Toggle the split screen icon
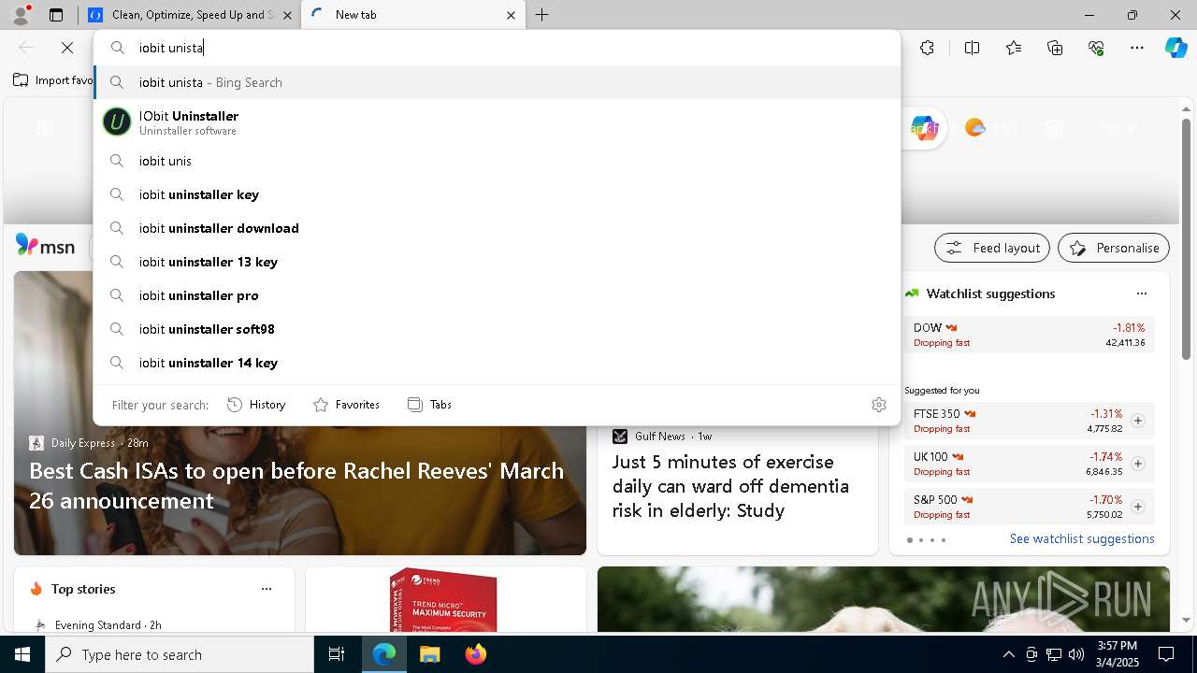 click(x=972, y=48)
